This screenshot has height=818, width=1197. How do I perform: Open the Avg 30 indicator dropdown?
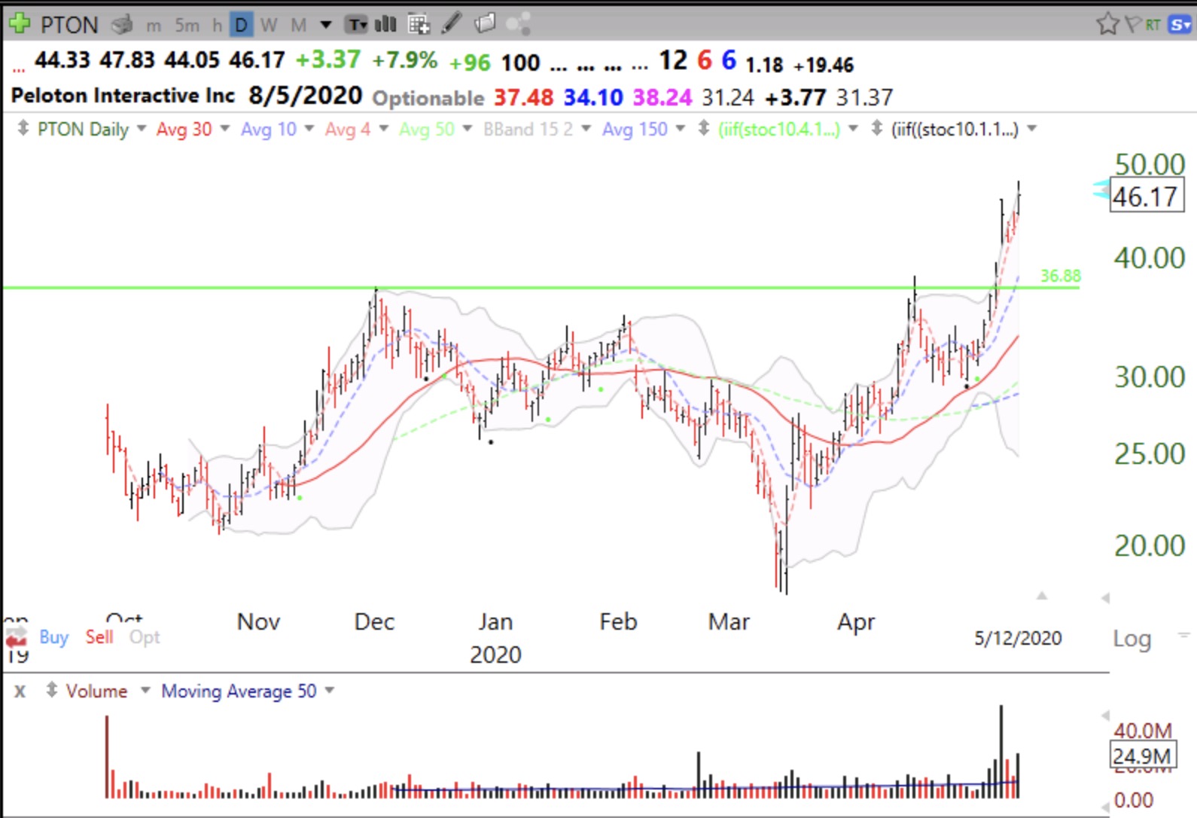[x=224, y=129]
